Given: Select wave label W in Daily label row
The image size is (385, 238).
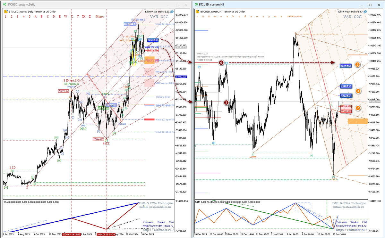Looking at the screenshot, I should 65,16.
